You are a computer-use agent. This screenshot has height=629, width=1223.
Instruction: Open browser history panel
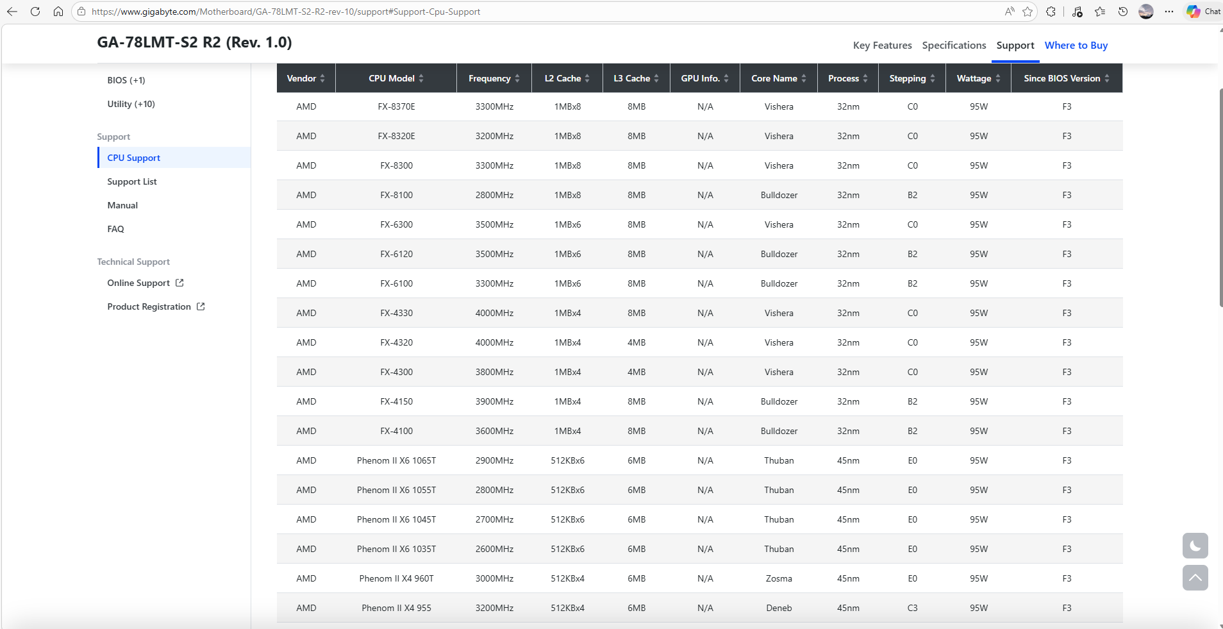(x=1123, y=12)
